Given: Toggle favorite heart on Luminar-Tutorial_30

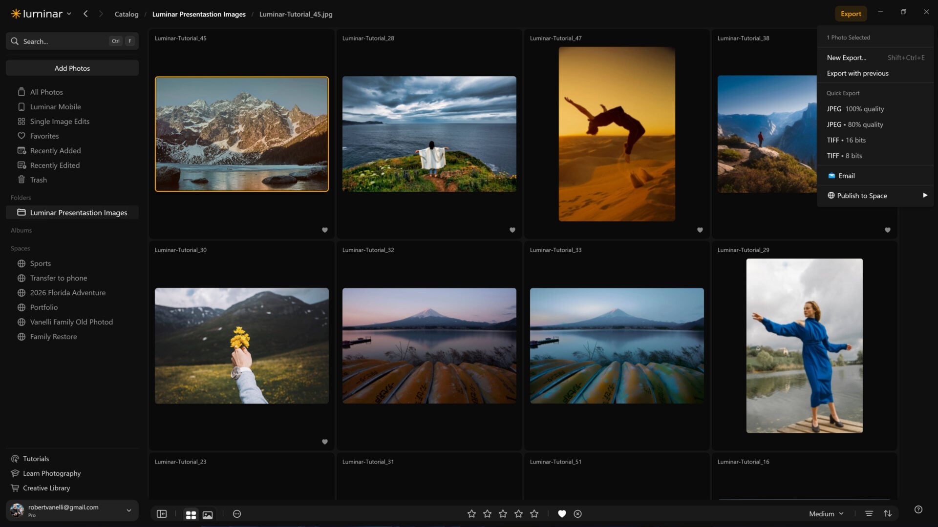Looking at the screenshot, I should point(325,442).
